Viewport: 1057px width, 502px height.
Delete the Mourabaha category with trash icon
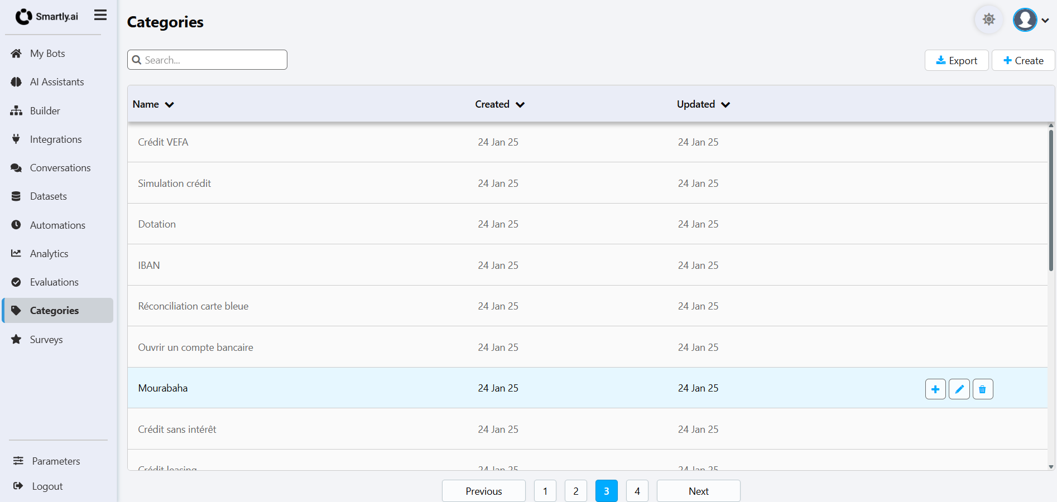tap(983, 389)
